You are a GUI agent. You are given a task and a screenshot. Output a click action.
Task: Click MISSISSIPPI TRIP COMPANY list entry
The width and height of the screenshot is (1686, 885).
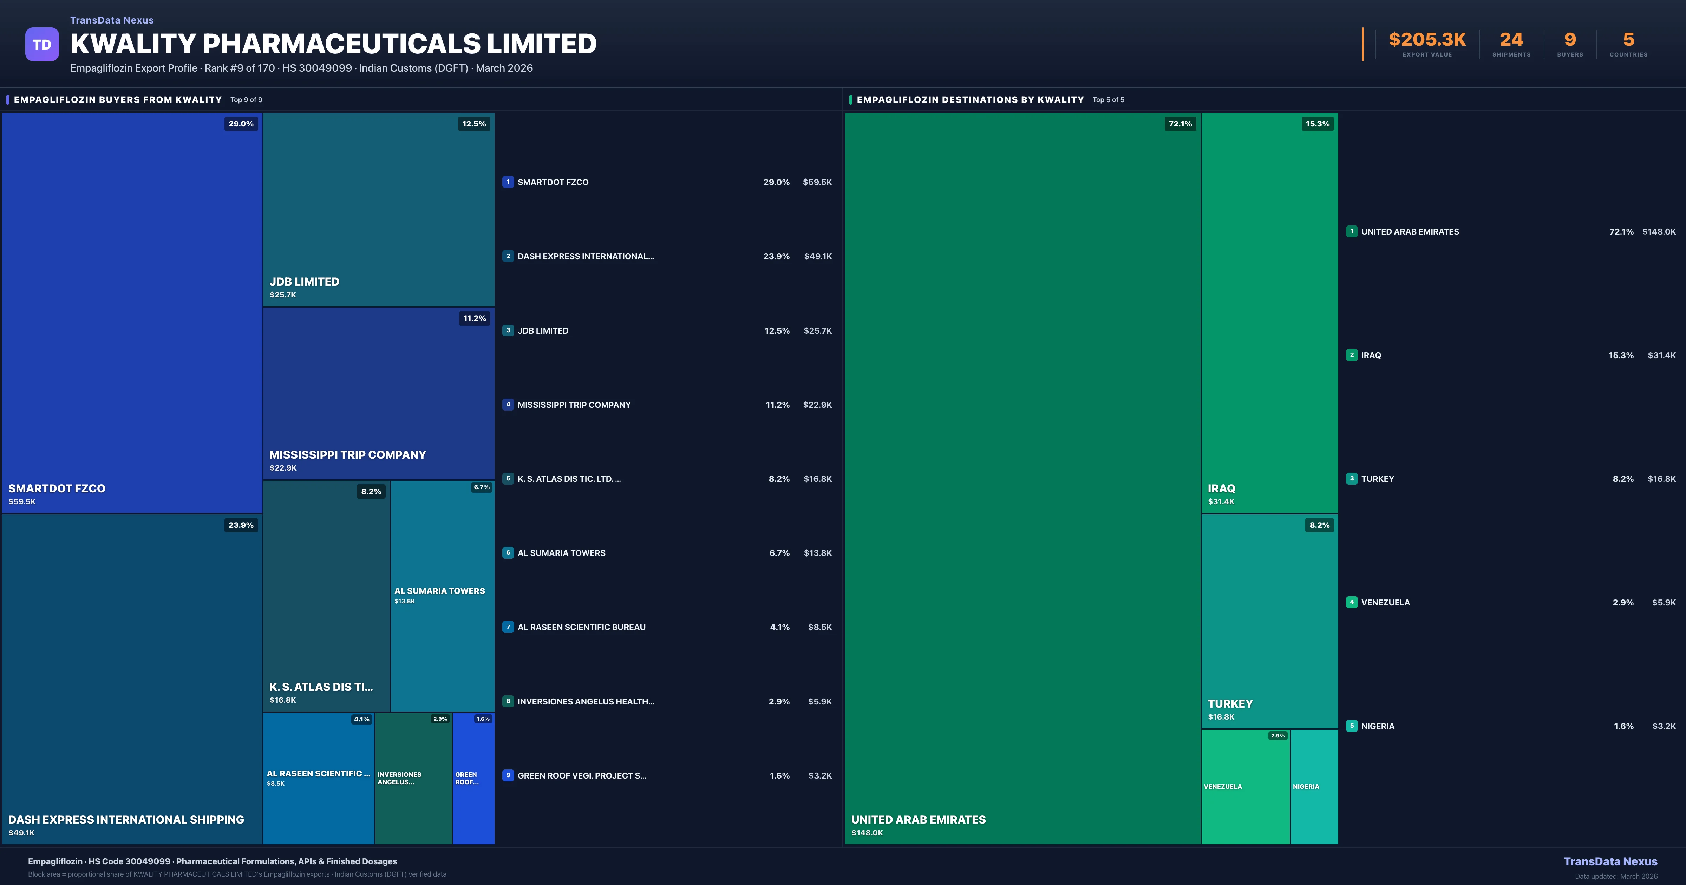pos(574,405)
